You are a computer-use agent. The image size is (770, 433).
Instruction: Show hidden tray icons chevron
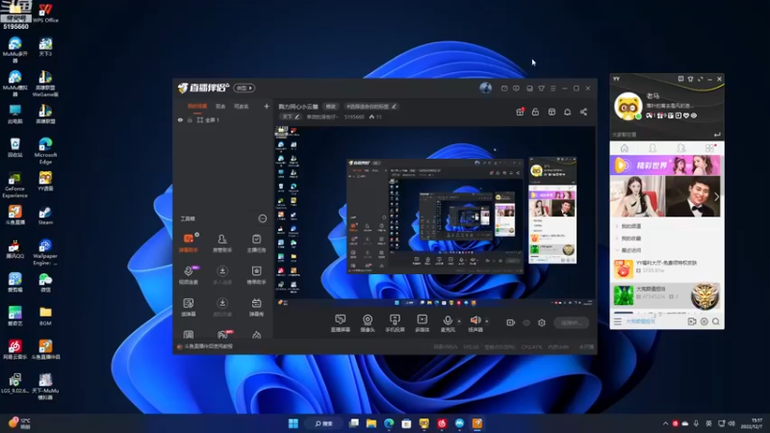tap(665, 423)
